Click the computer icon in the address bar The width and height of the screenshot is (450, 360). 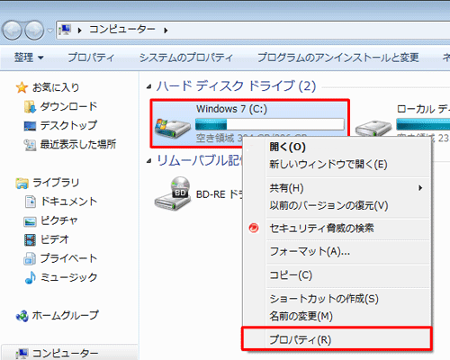[x=65, y=30]
